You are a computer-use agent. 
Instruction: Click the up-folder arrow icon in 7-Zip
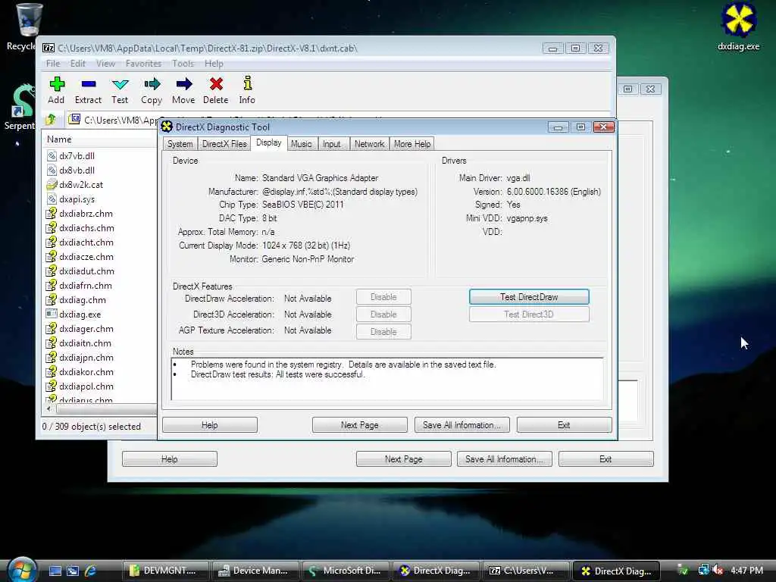point(50,120)
